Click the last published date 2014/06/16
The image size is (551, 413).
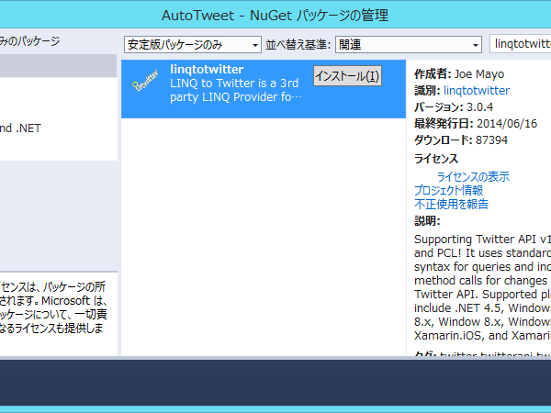[507, 124]
